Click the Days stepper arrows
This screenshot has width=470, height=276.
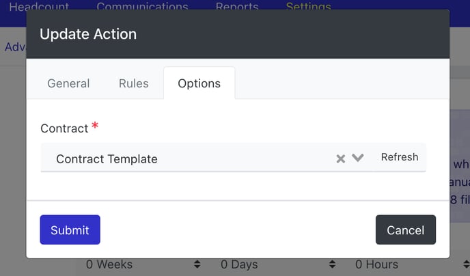[332, 264]
